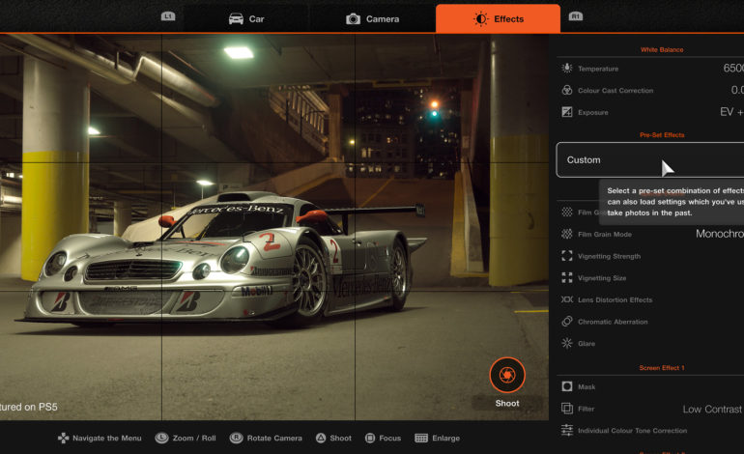Click the Colour Cast Correction icon
This screenshot has height=454, width=744.
coord(567,91)
